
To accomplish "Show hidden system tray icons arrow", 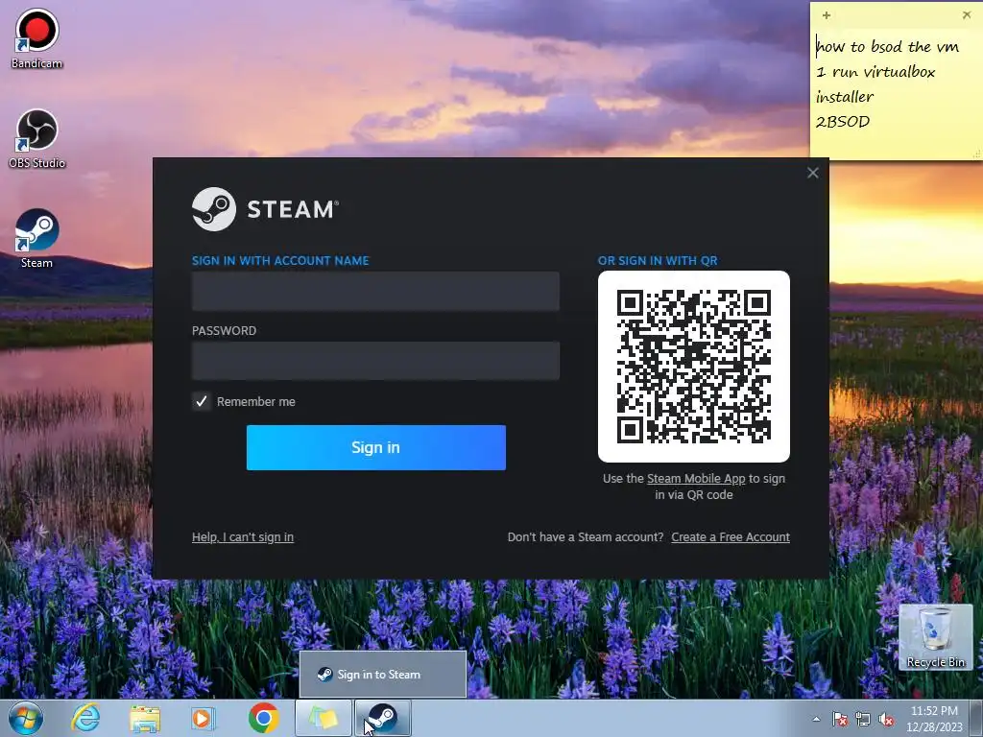I will [x=816, y=719].
